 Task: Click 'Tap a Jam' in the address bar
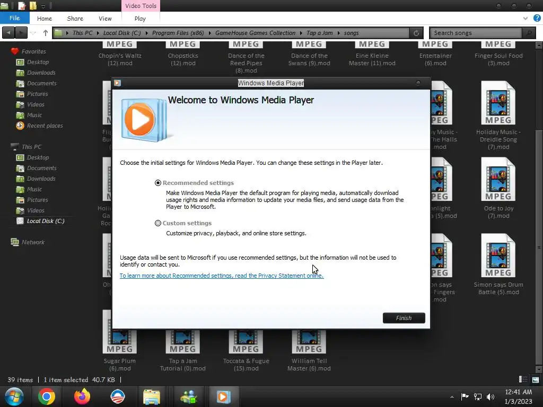pyautogui.click(x=320, y=33)
